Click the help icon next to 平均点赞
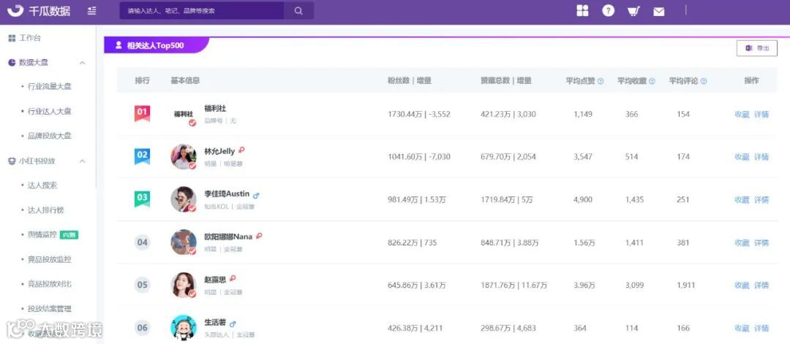Image resolution: width=790 pixels, height=344 pixels. [x=600, y=81]
